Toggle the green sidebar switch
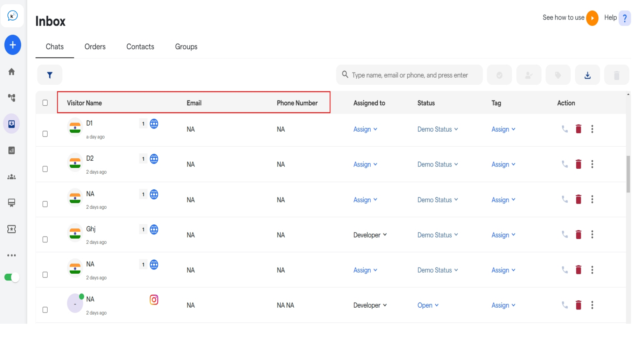 [12, 278]
